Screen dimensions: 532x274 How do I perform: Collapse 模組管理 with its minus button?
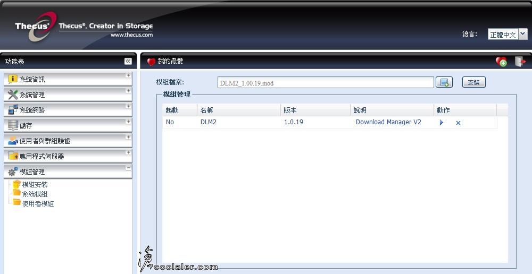coord(128,168)
